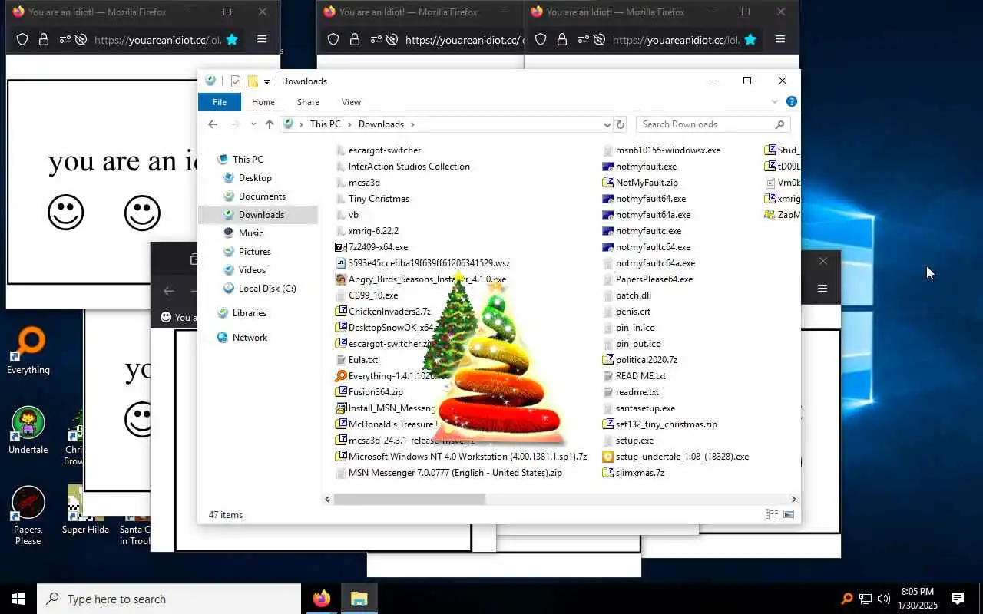Select the Everything-1.4.1 installer icon

(x=341, y=376)
